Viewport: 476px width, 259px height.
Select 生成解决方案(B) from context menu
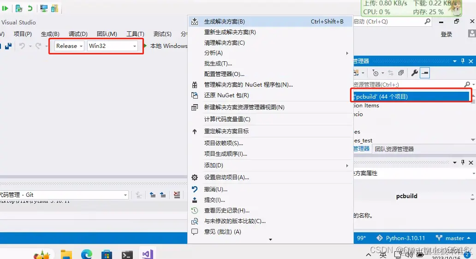270,22
